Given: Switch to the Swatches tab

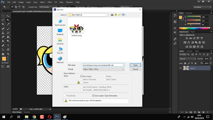Looking at the screenshot, I should tap(189, 13).
